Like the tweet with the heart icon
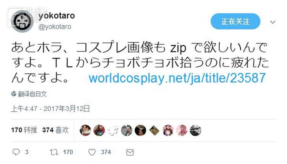The height and width of the screenshot is (164, 287). click(x=92, y=152)
